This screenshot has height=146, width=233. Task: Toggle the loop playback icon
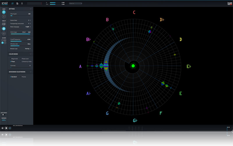point(10,128)
